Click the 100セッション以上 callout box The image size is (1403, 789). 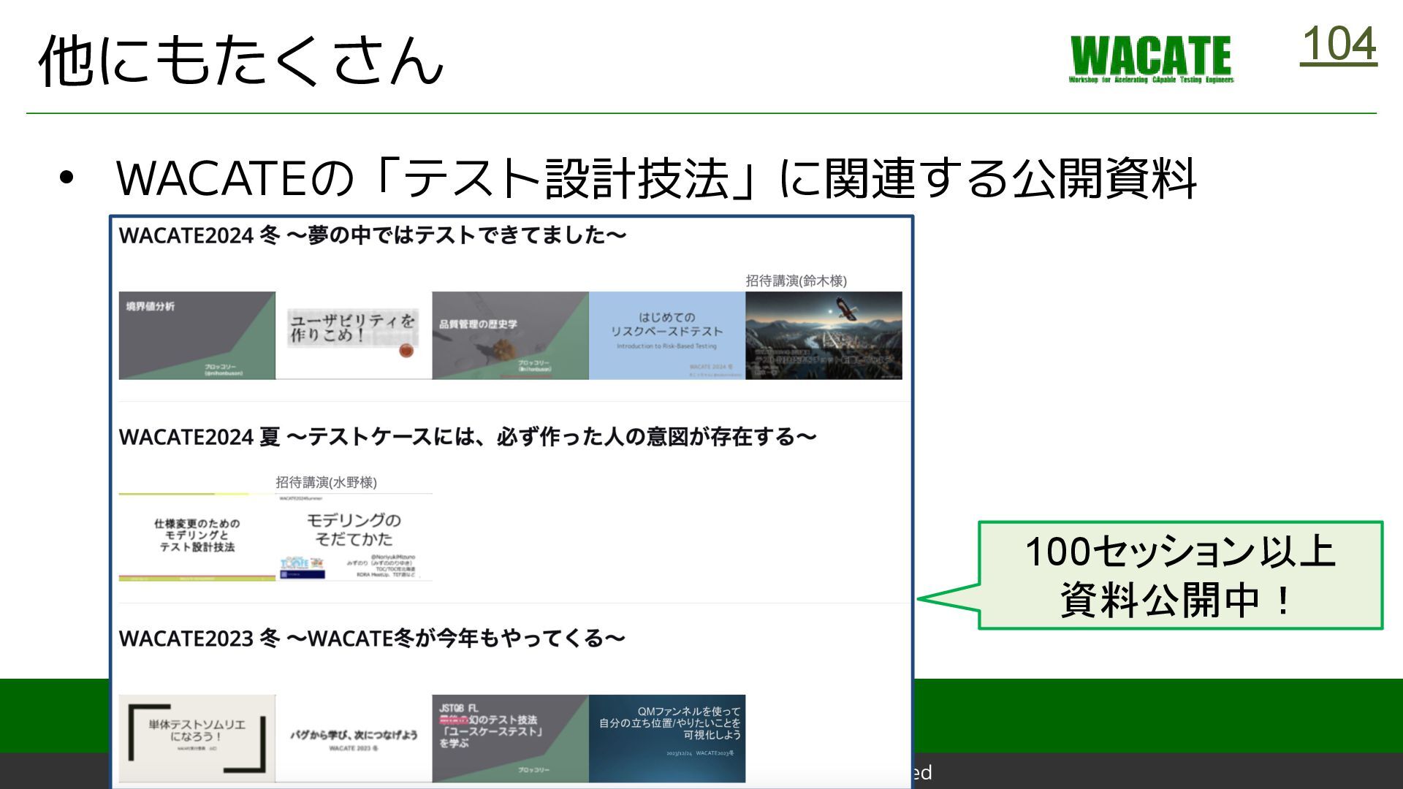(1180, 576)
